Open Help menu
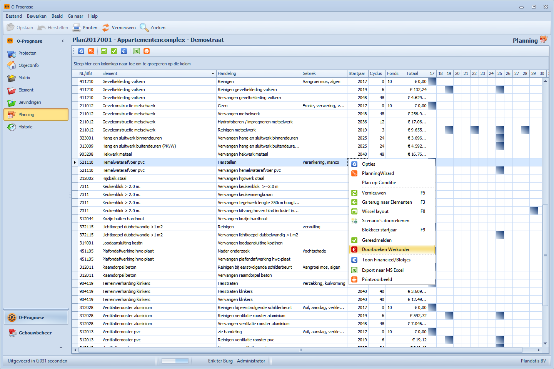 [x=93, y=16]
